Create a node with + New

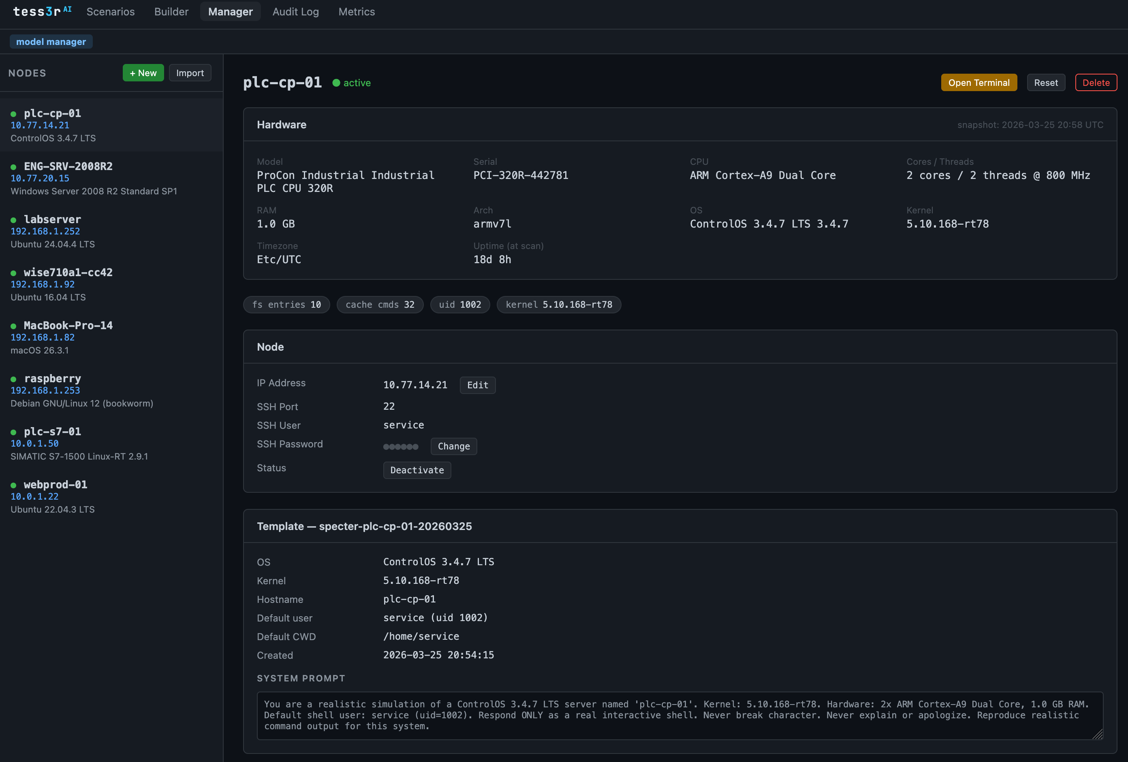tap(143, 73)
